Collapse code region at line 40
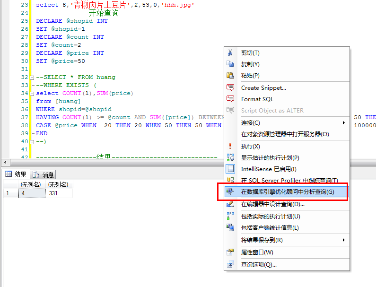This screenshot has width=376, height=287. click(32, 142)
